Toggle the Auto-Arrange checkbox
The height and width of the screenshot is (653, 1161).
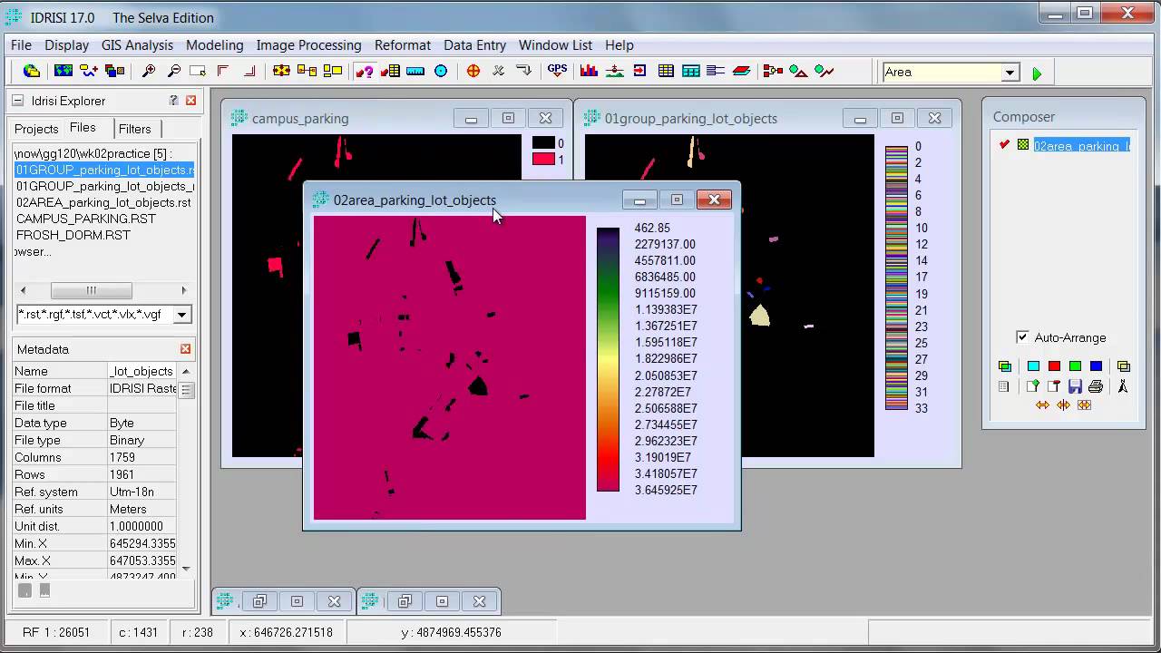click(x=1022, y=337)
